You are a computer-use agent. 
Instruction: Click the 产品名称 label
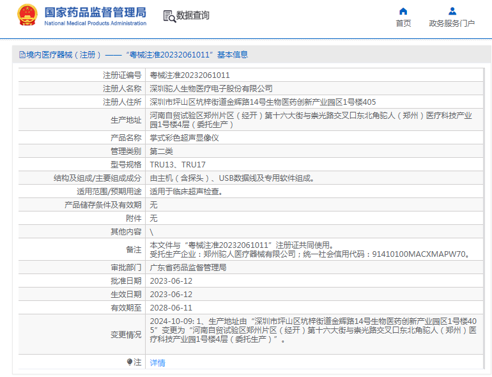point(126,138)
